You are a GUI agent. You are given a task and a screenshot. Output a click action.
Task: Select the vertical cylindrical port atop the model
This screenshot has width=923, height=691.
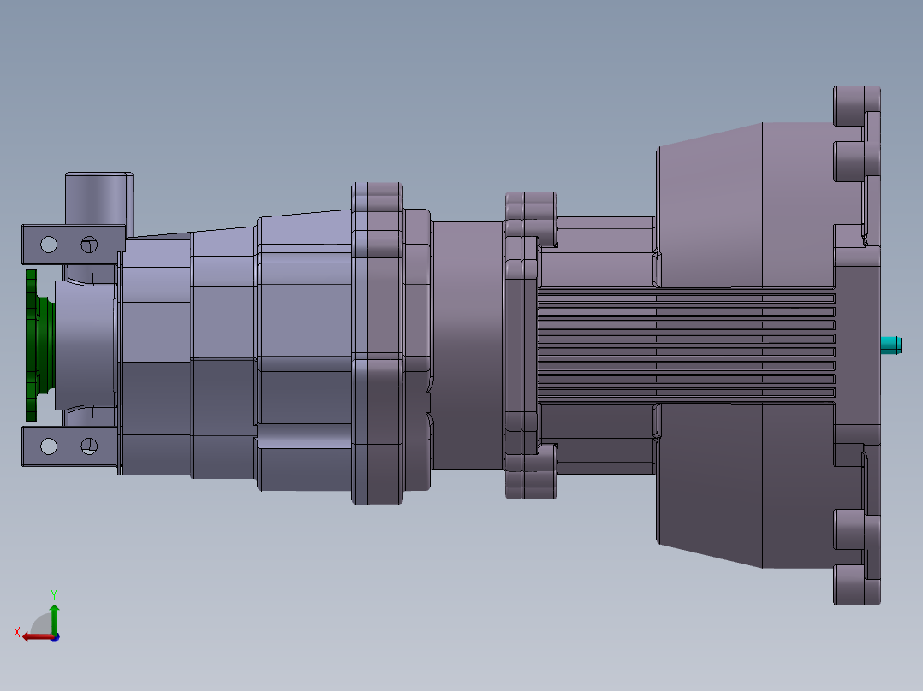(x=99, y=198)
